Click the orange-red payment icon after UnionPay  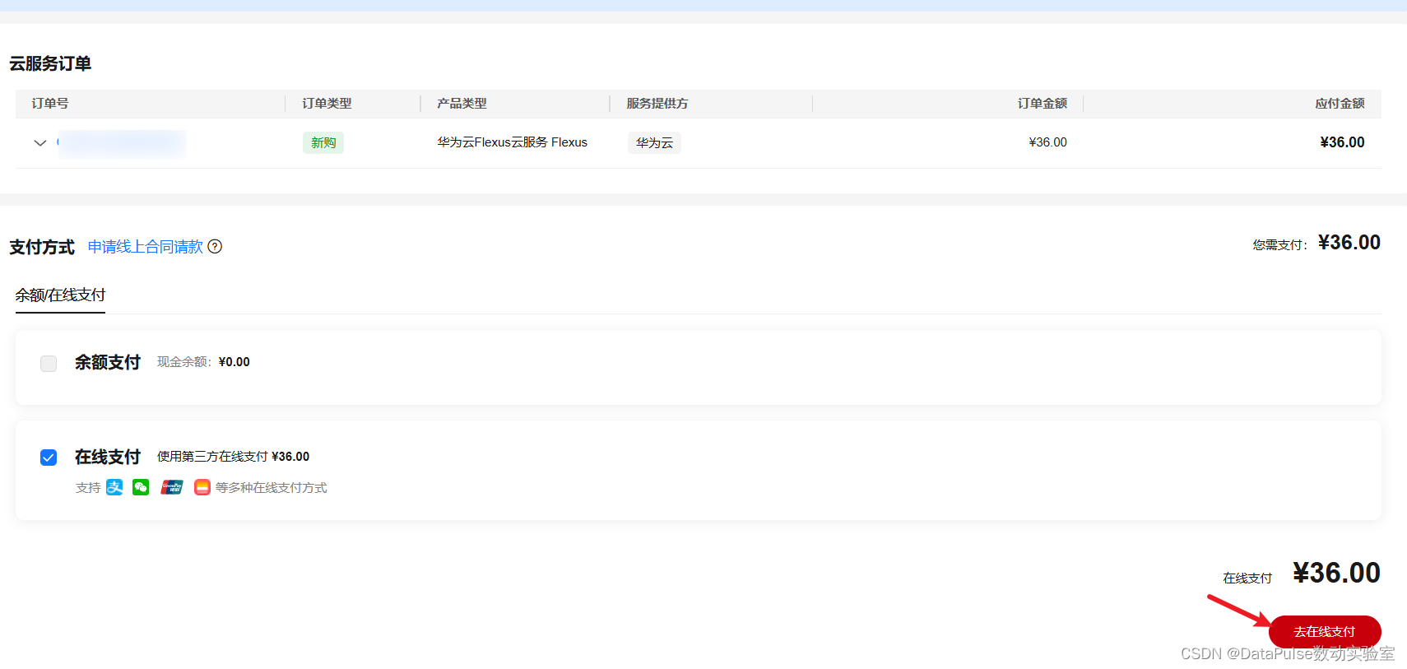tap(202, 487)
